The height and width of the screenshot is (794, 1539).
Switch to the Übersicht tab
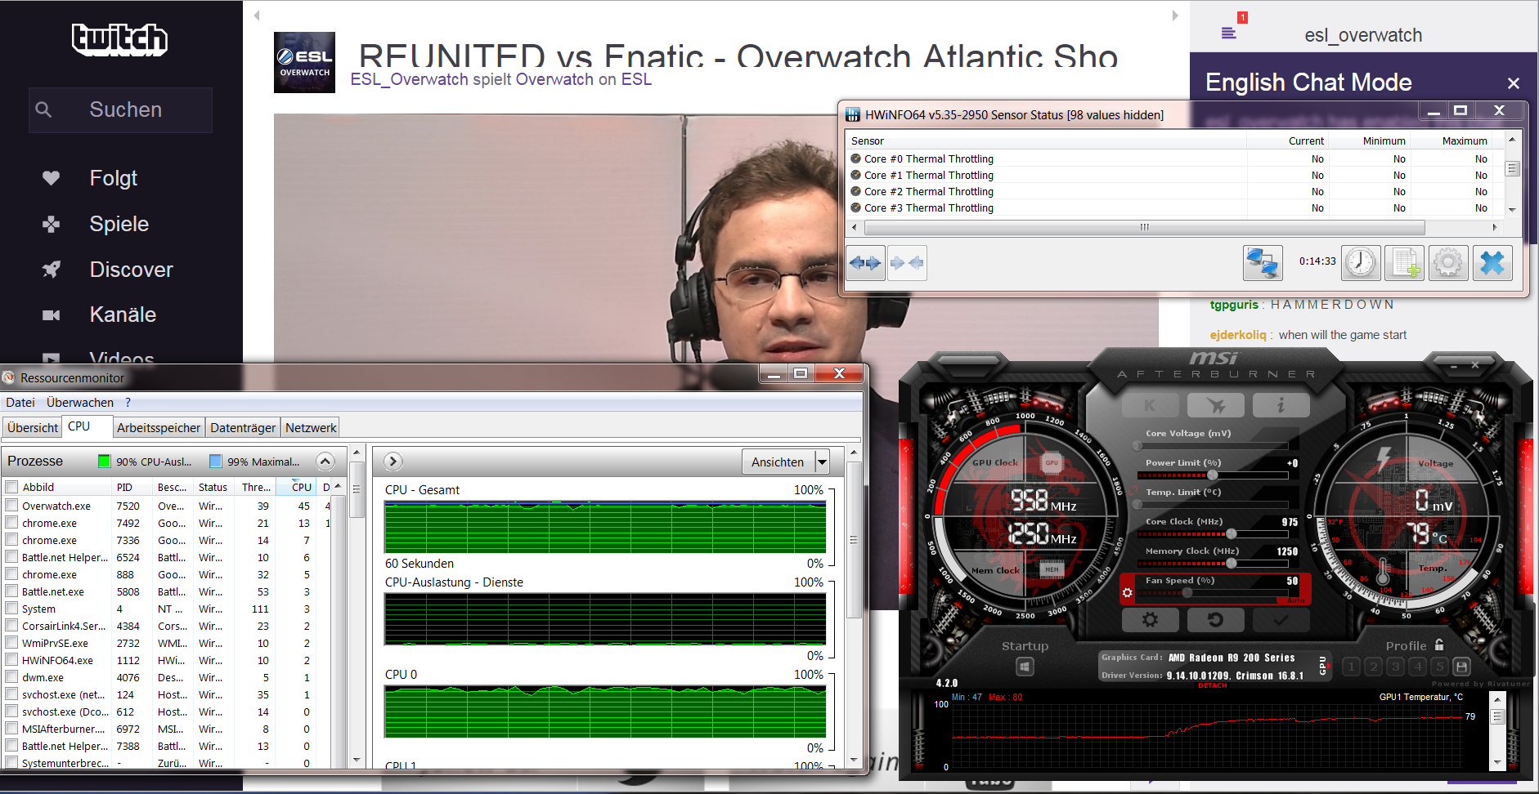coord(33,427)
